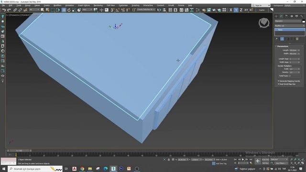Open the reference coordinate system dropdown
This screenshot has width=306, height=172.
coord(87,10)
